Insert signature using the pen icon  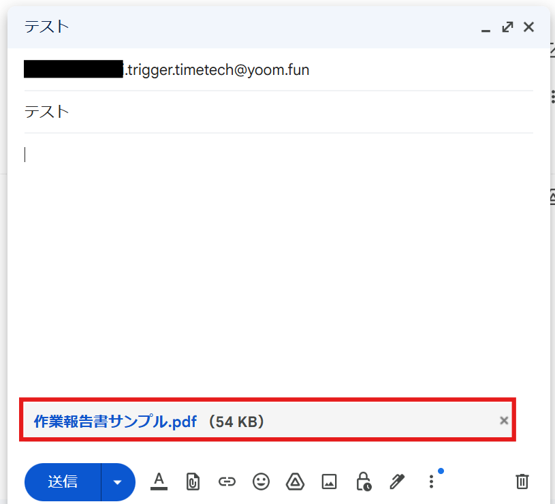click(397, 482)
